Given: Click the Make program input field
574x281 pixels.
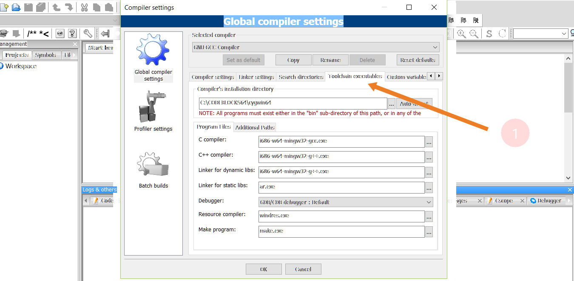Looking at the screenshot, I should 340,231.
